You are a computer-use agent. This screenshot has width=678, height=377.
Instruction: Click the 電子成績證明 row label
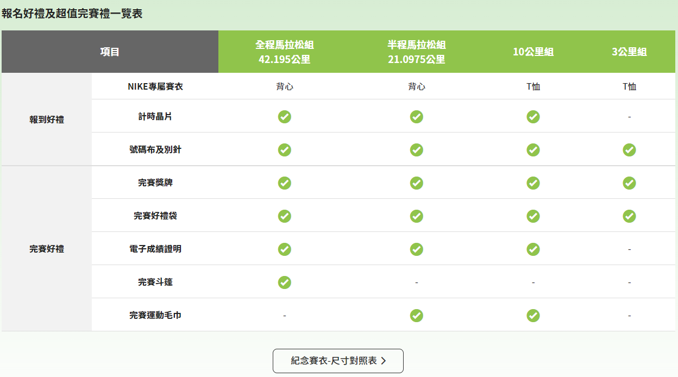tap(155, 249)
